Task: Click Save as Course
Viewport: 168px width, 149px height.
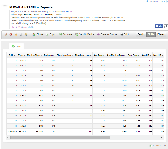Action: [x=107, y=34]
